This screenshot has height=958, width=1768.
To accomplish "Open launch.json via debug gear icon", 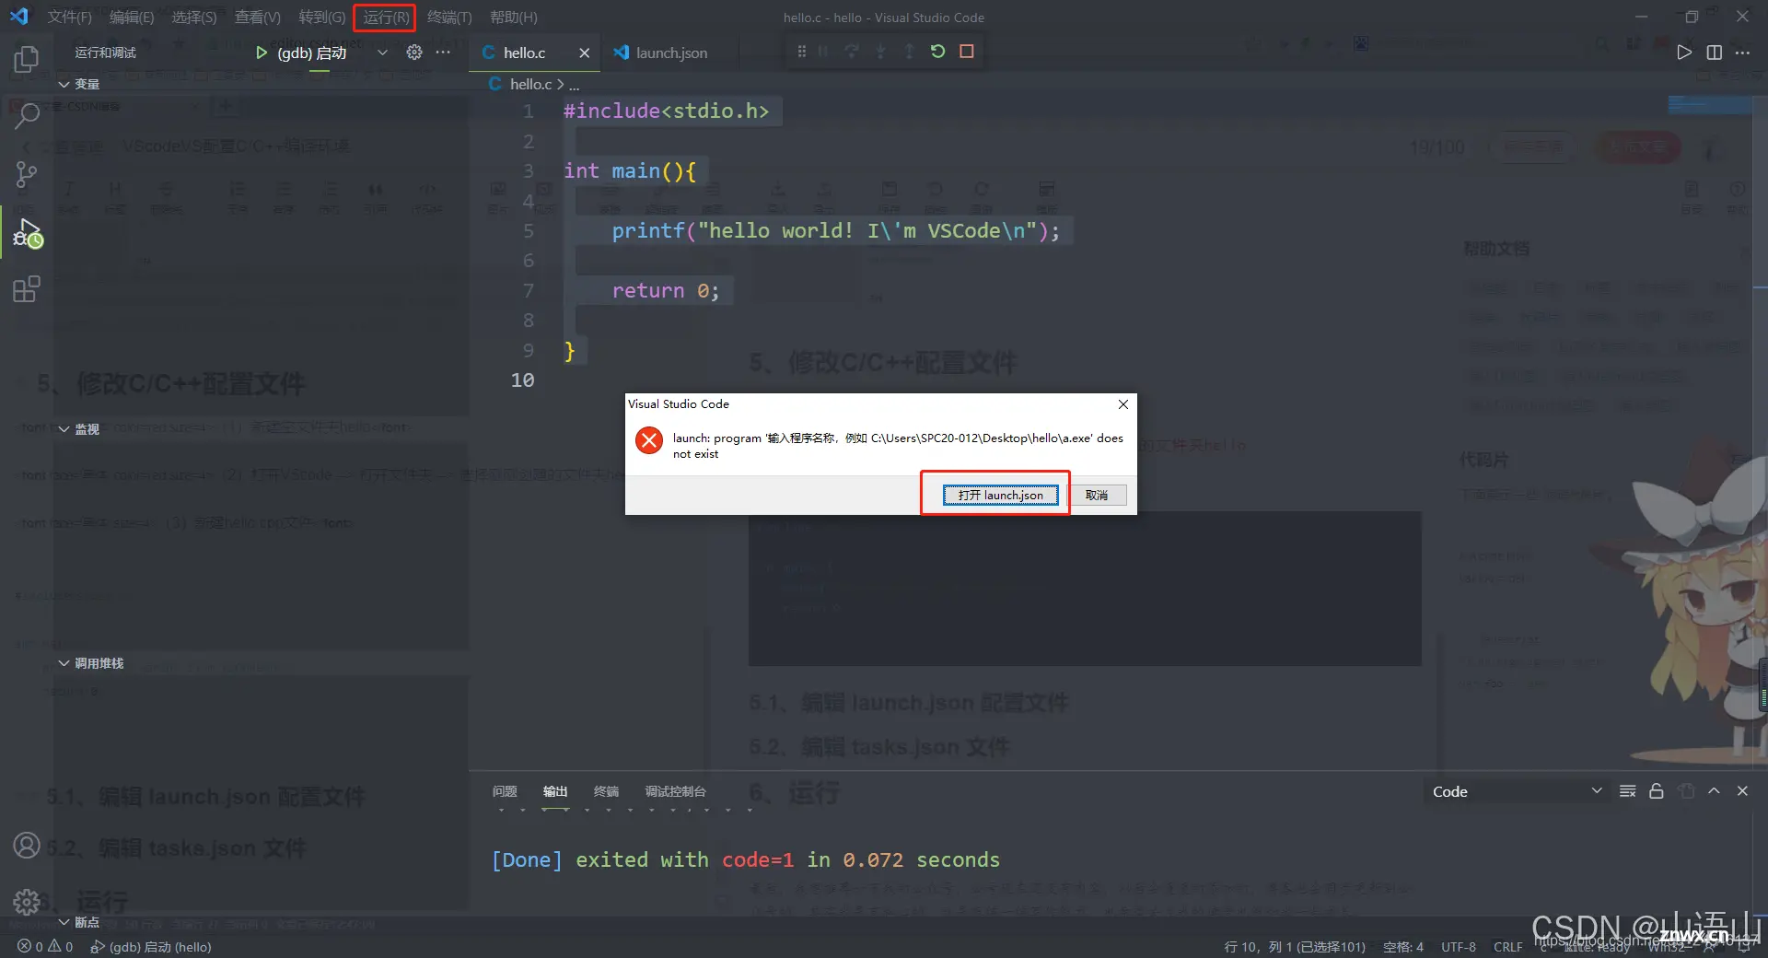I will click(x=414, y=53).
